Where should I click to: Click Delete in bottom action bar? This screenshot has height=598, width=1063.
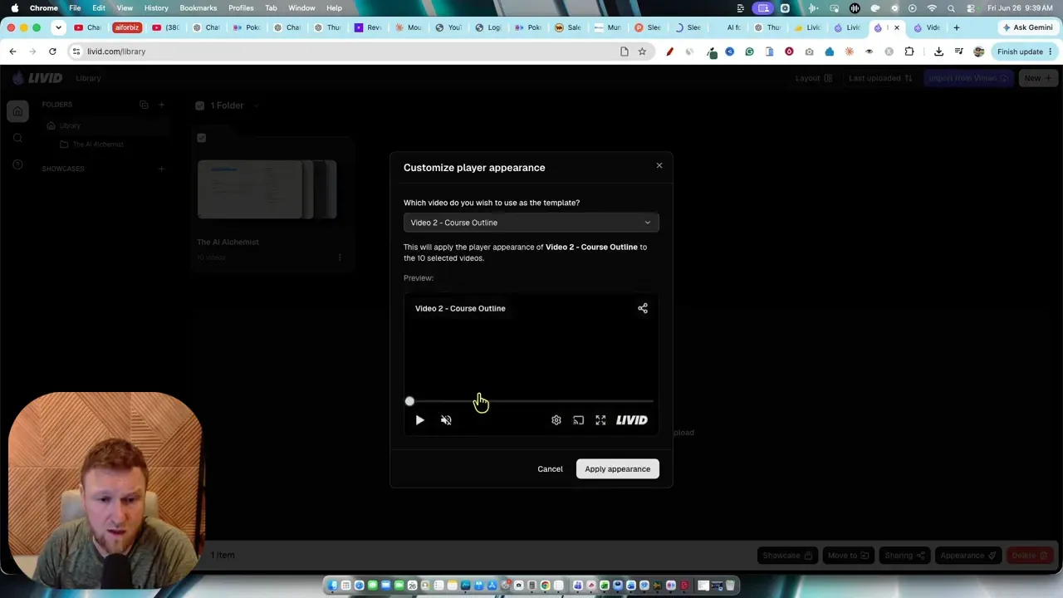pyautogui.click(x=1030, y=556)
